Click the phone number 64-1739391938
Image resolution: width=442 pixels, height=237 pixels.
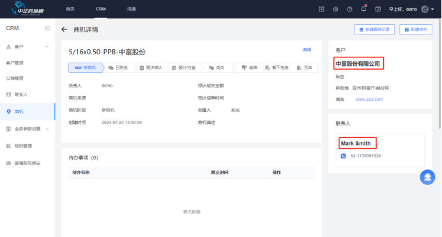(x=365, y=156)
